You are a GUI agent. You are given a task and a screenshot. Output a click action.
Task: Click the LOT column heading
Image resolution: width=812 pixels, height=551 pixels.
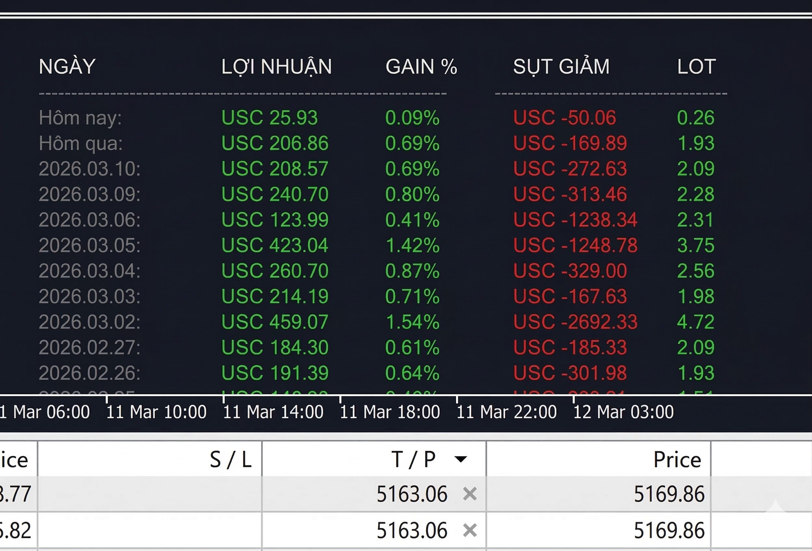pos(696,66)
